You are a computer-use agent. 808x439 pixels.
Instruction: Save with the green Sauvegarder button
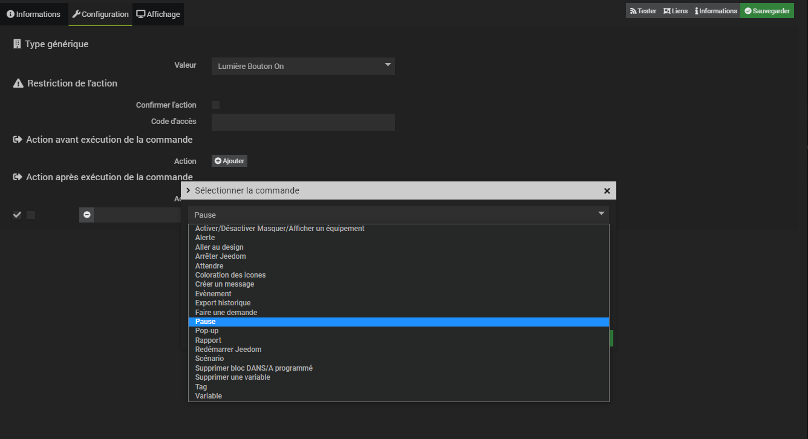pos(767,11)
